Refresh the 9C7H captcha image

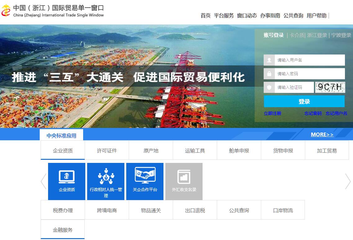coord(330,87)
